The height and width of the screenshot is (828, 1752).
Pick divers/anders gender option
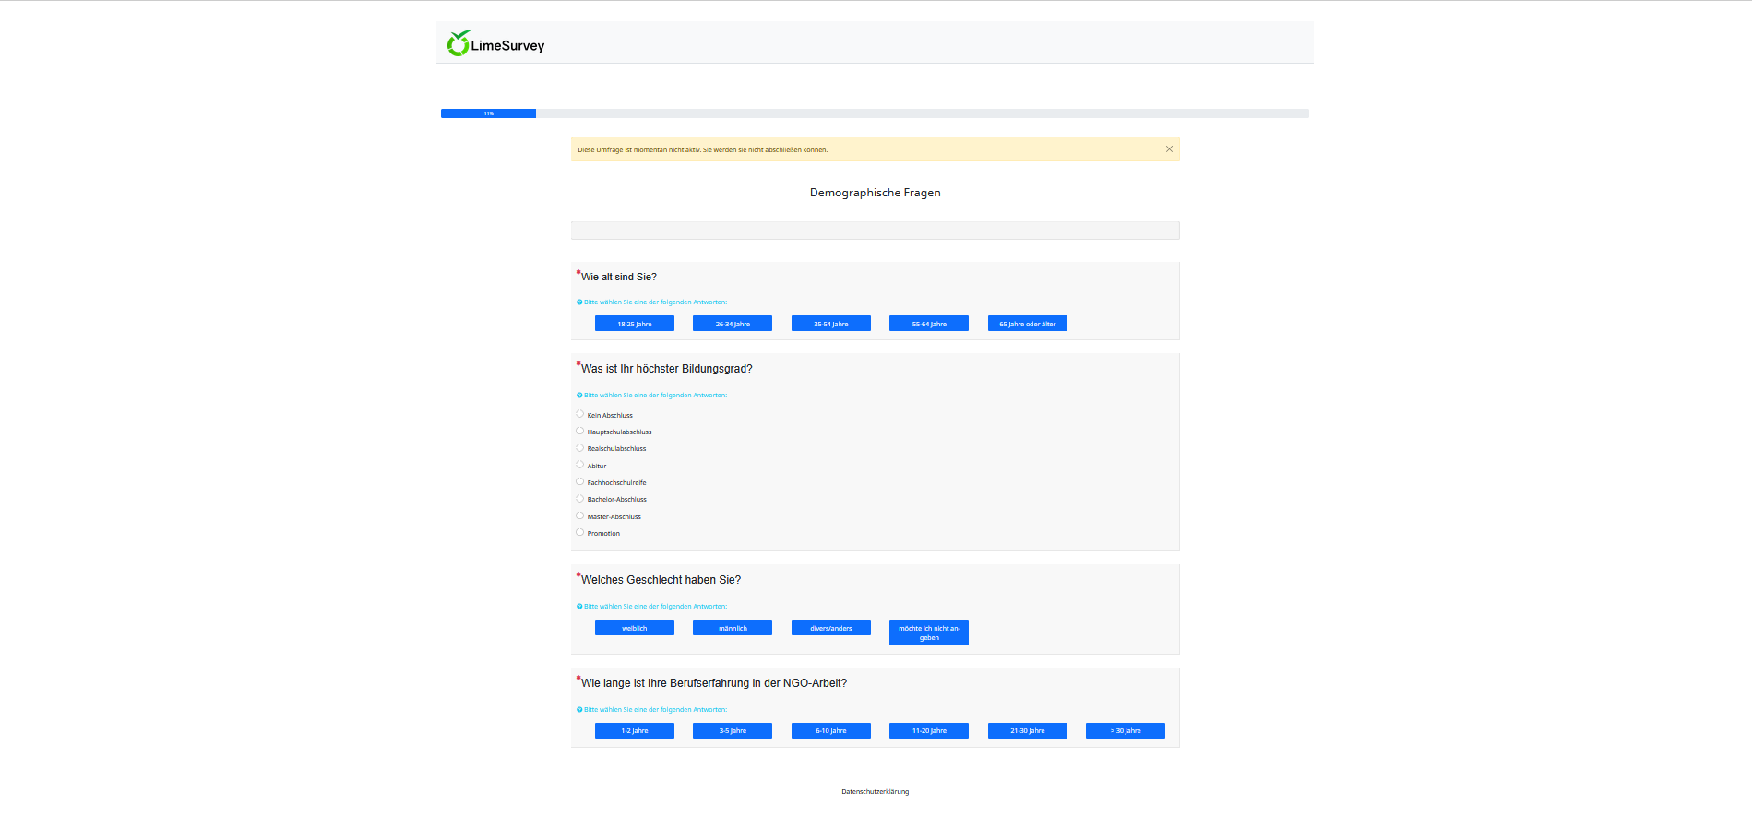(x=831, y=628)
